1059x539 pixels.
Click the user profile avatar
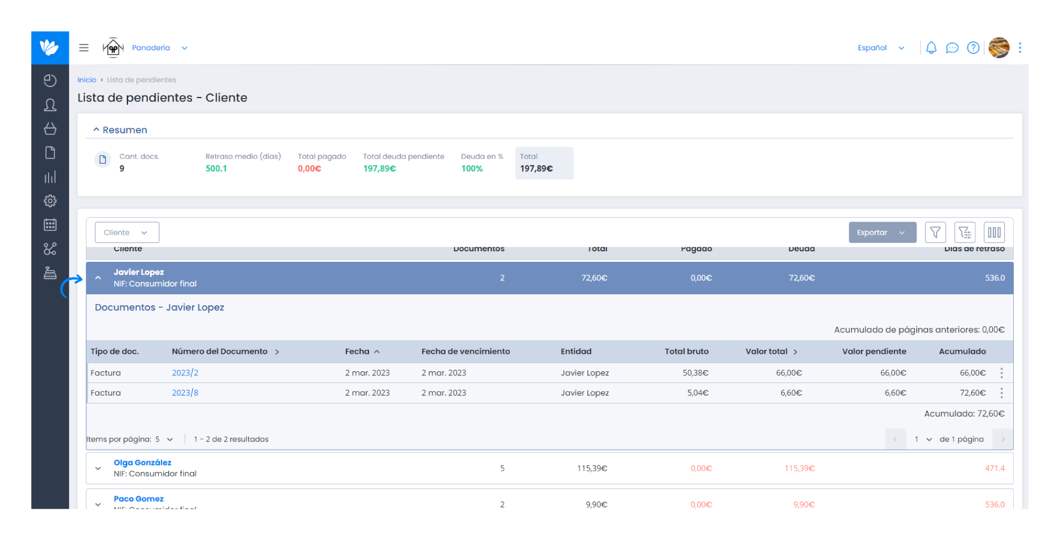999,48
